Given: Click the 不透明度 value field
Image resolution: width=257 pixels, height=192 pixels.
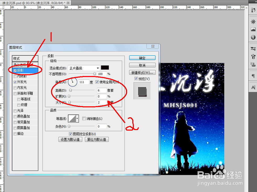Looking at the screenshot, I should [102, 74].
